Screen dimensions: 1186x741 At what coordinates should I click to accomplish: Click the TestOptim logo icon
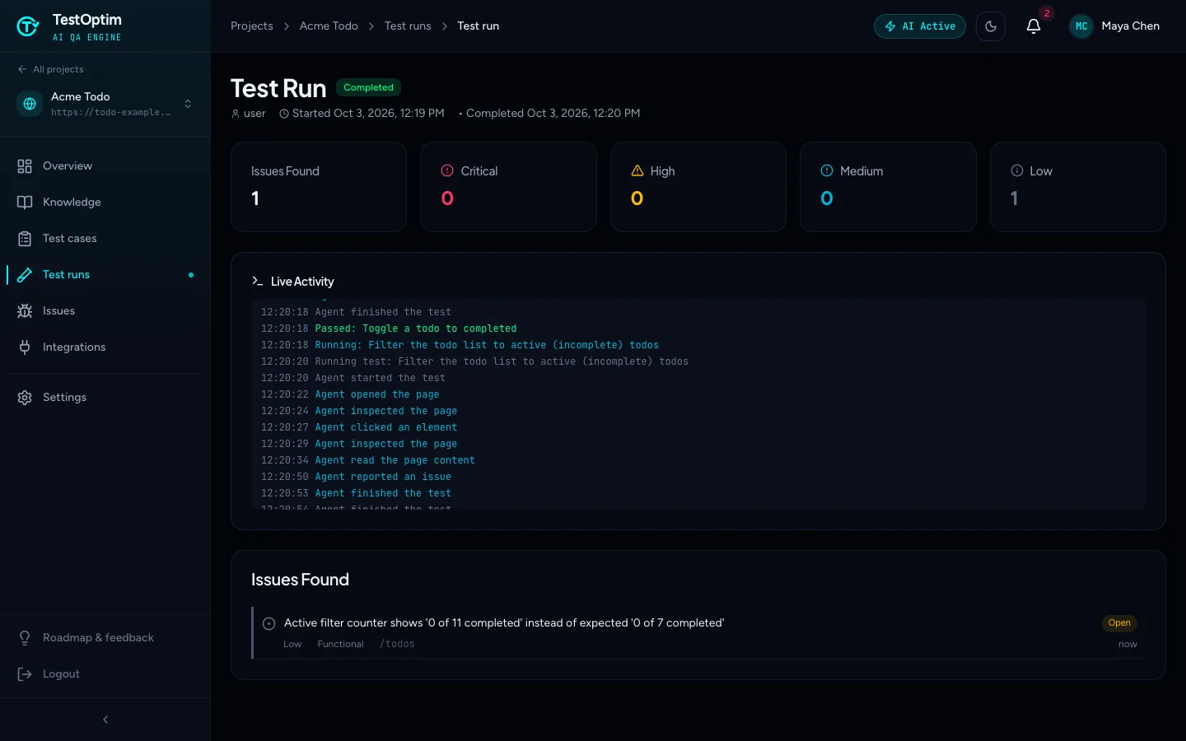(28, 26)
